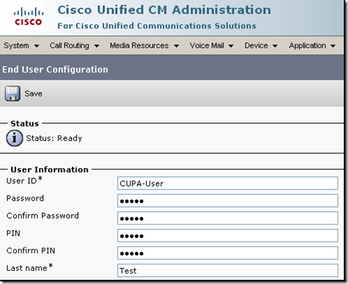Click the 'Confirm PIN' label
This screenshot has height=284, width=348.
click(31, 251)
